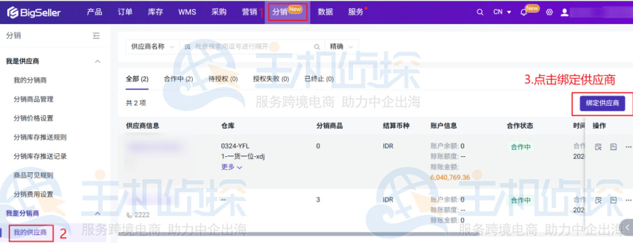
Task: Open the WMS menu
Action: [187, 12]
